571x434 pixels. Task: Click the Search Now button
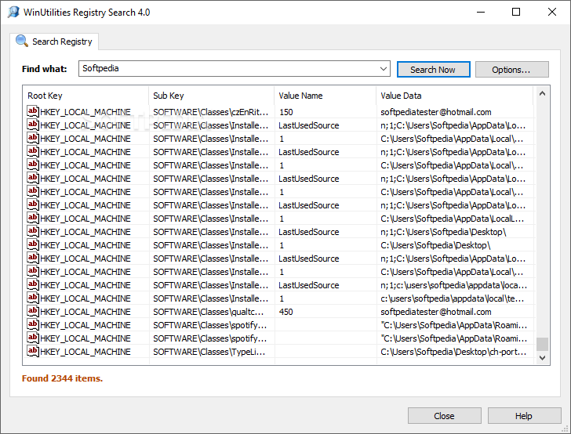click(x=433, y=69)
